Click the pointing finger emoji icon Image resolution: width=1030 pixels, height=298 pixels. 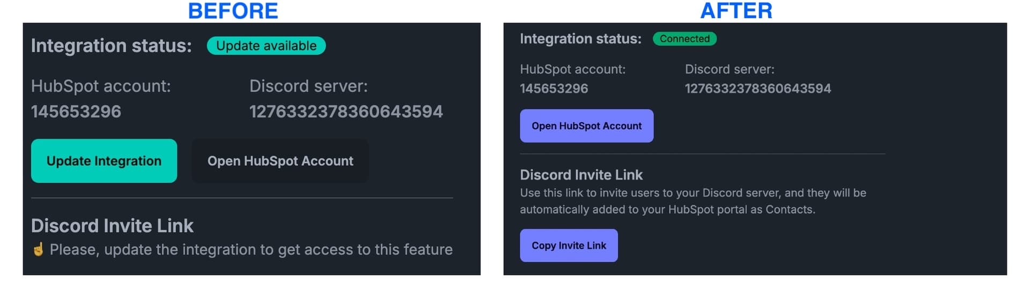tap(38, 249)
